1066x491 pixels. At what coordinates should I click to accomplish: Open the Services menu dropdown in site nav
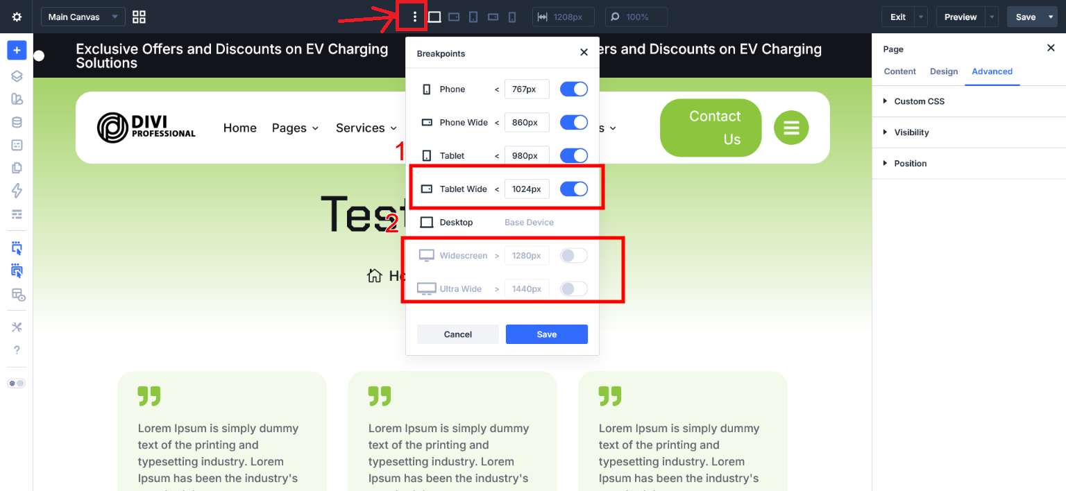pos(366,128)
